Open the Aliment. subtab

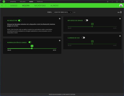[55, 6]
